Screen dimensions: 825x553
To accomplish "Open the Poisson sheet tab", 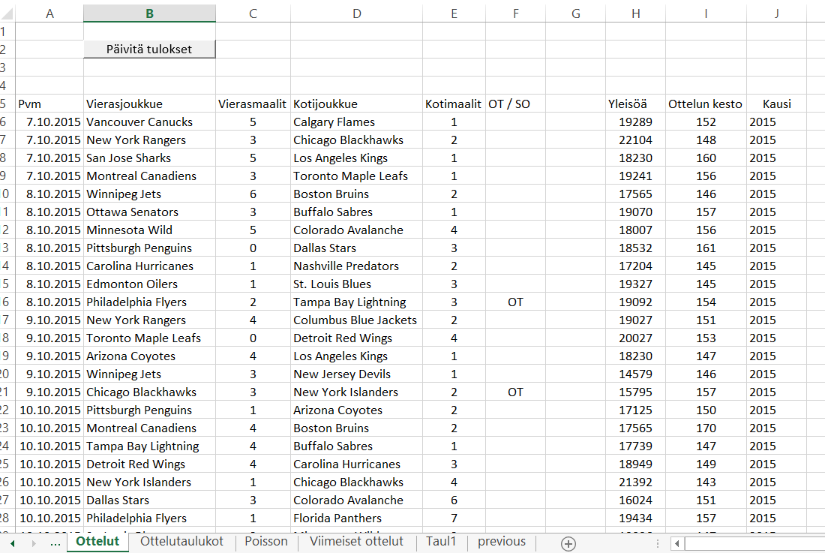I will click(266, 542).
